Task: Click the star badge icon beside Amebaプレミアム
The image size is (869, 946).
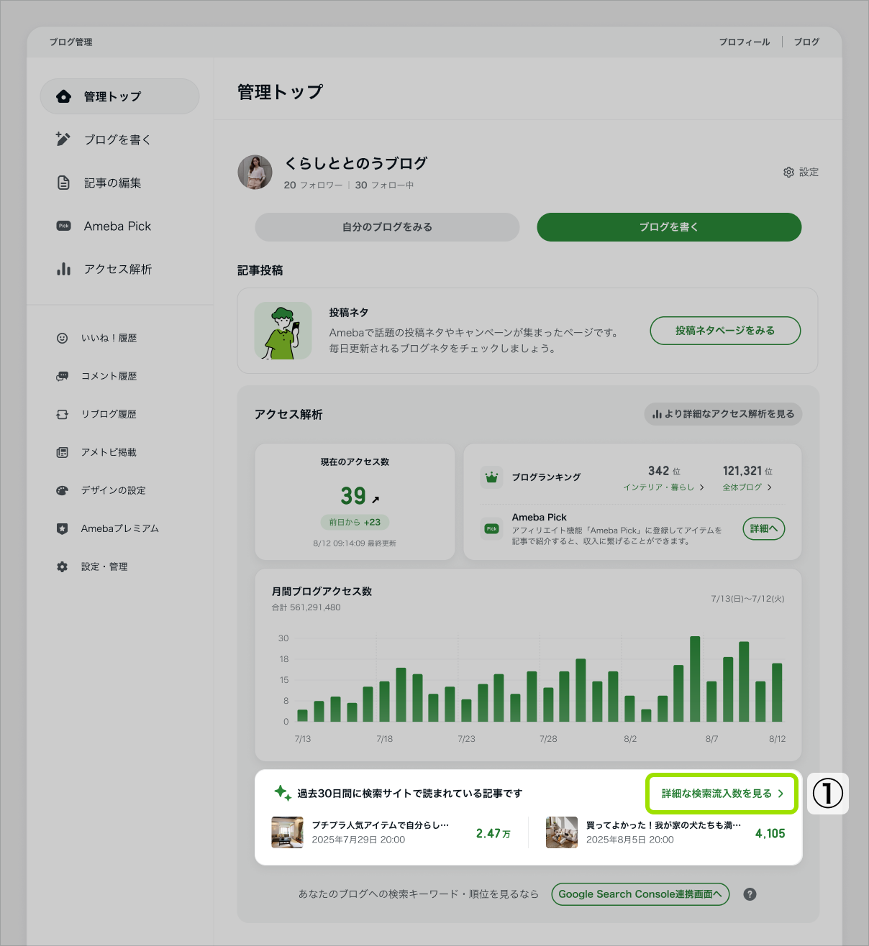Action: [62, 528]
